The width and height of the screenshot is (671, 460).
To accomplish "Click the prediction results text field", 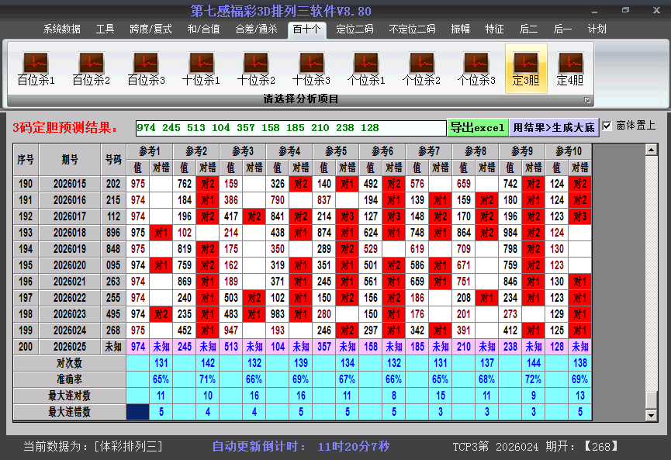I will 290,128.
